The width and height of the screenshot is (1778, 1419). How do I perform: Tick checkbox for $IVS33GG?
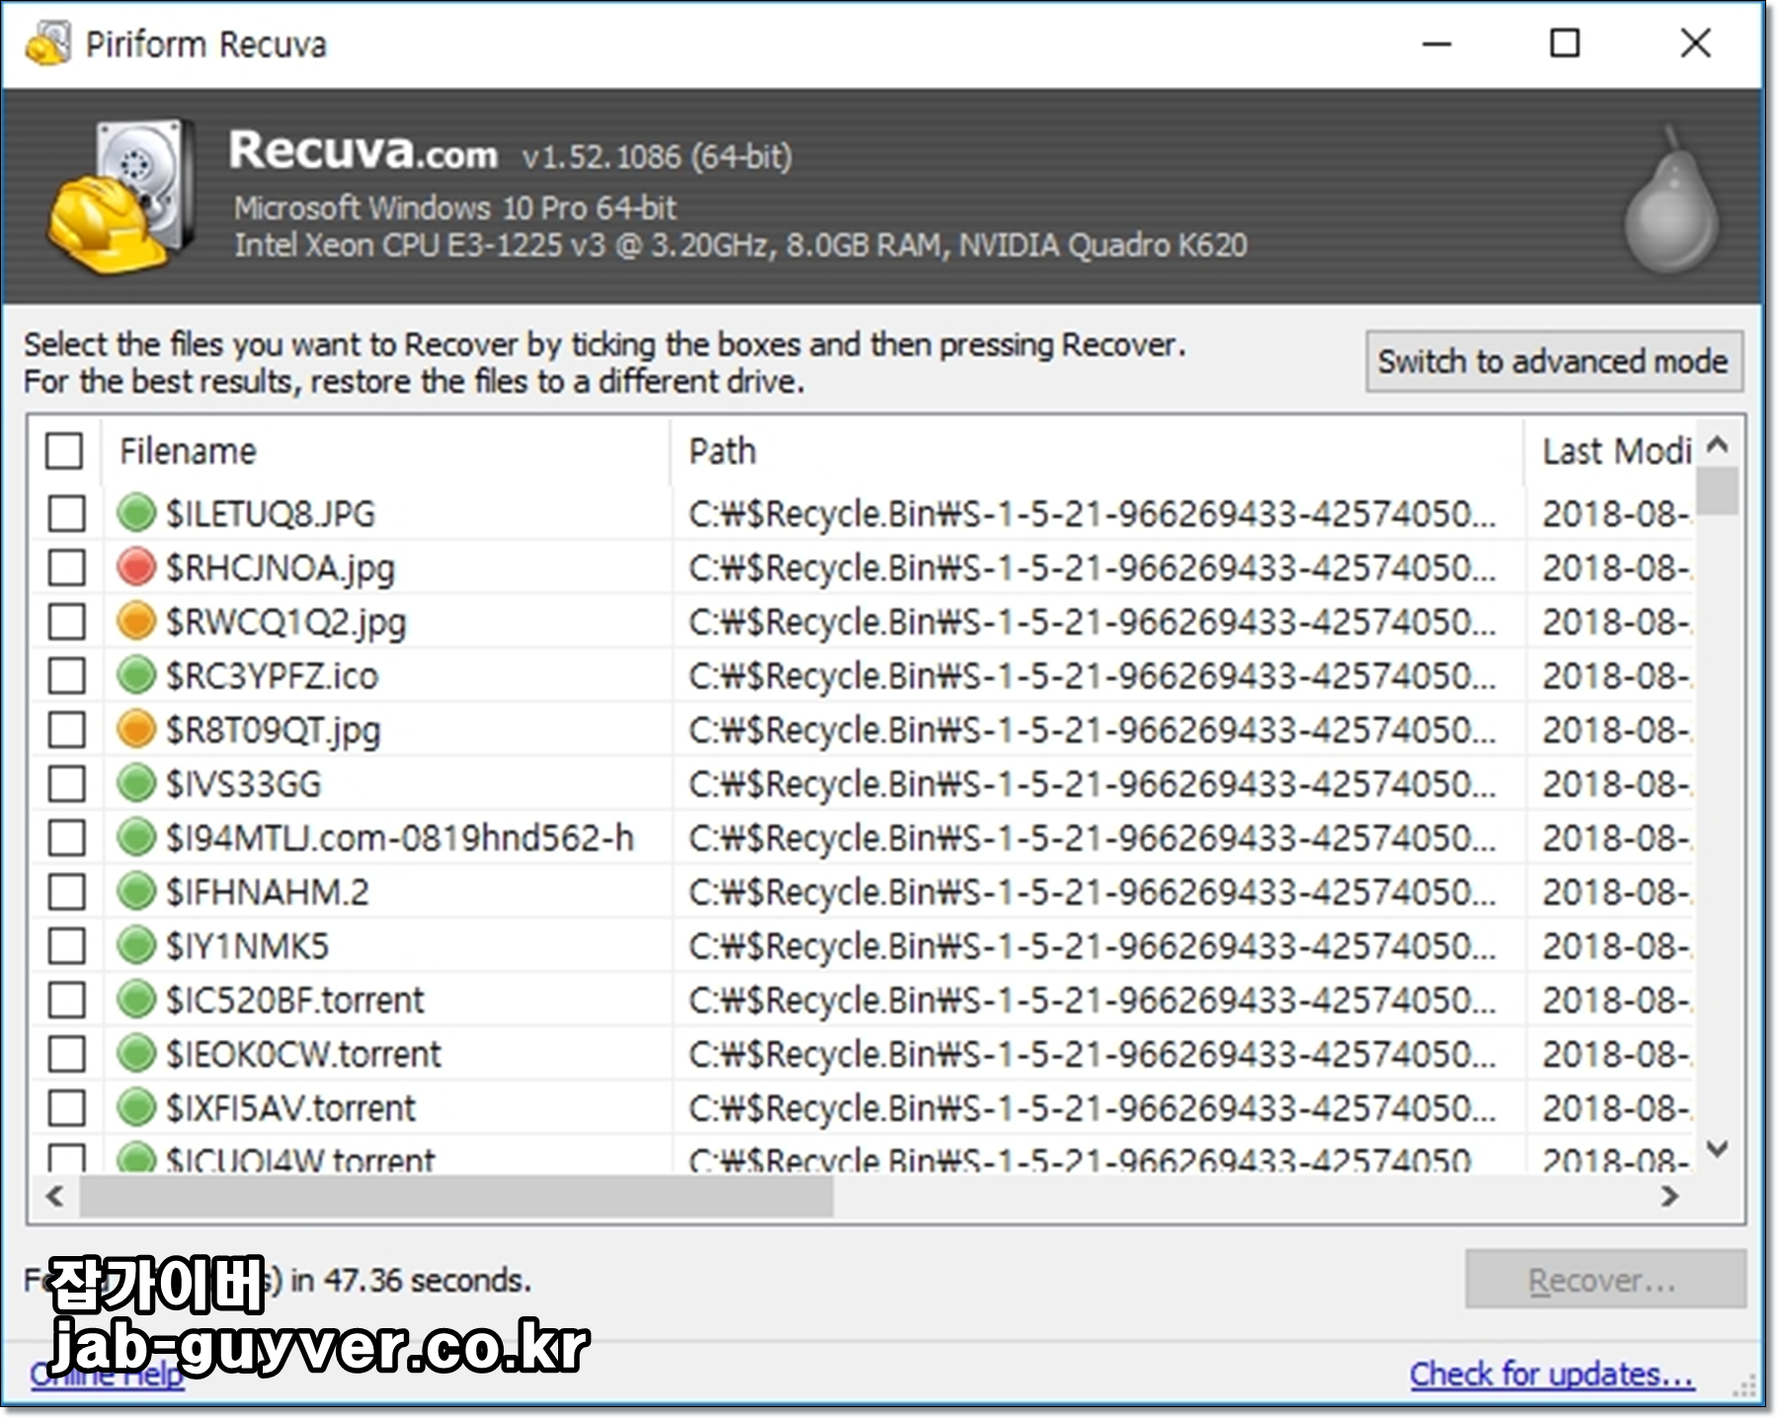(66, 784)
